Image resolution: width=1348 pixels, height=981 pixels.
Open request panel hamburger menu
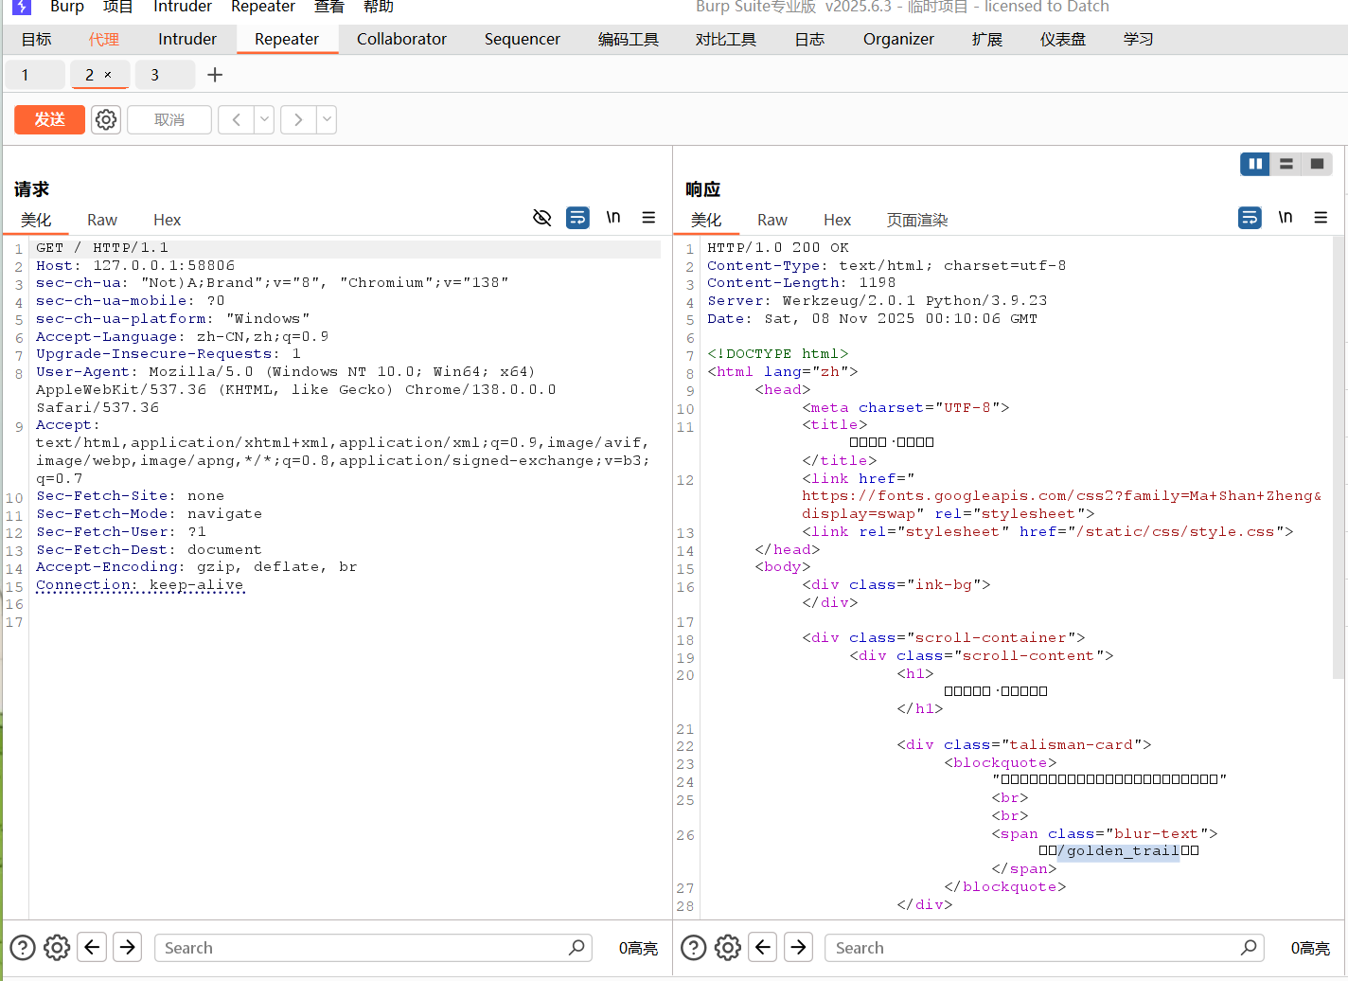[x=648, y=218]
